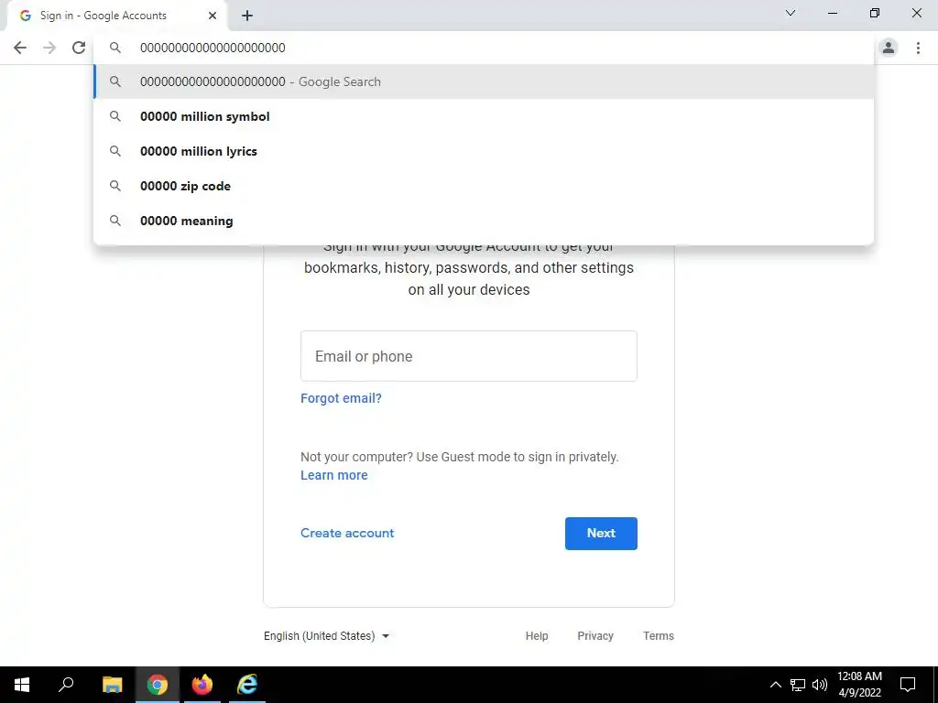Open Windows taskbar search

(x=66, y=685)
